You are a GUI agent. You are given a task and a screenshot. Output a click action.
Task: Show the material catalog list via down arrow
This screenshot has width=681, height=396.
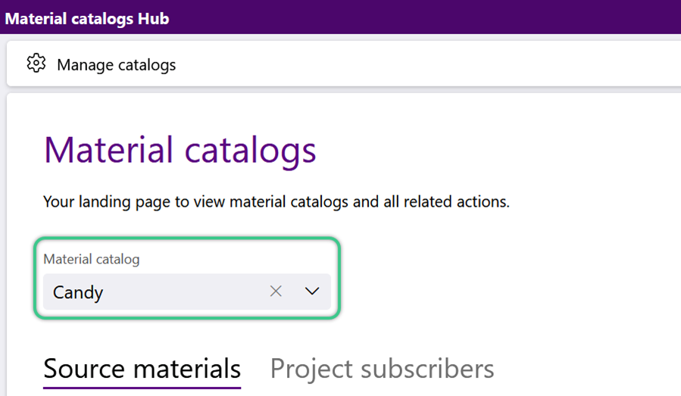pos(312,291)
